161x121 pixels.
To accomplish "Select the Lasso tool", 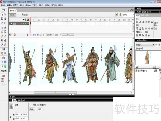I will [5, 23].
